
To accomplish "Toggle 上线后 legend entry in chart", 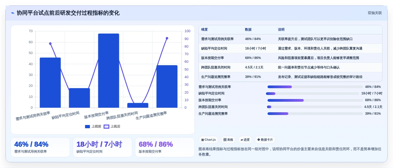I will (x=112, y=126).
